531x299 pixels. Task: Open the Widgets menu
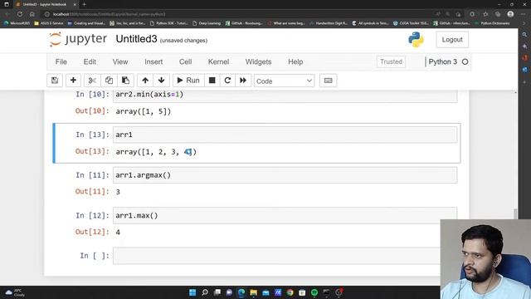pos(258,61)
